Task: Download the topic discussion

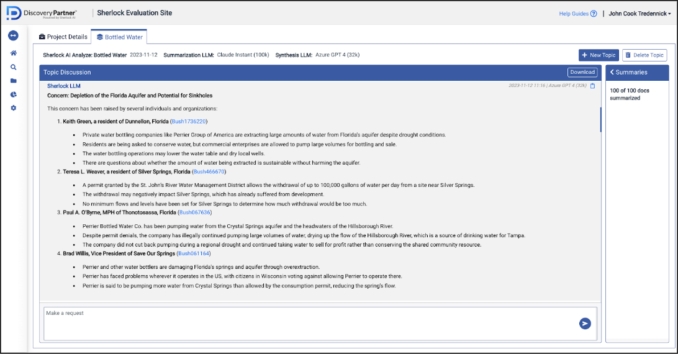Action: [582, 72]
